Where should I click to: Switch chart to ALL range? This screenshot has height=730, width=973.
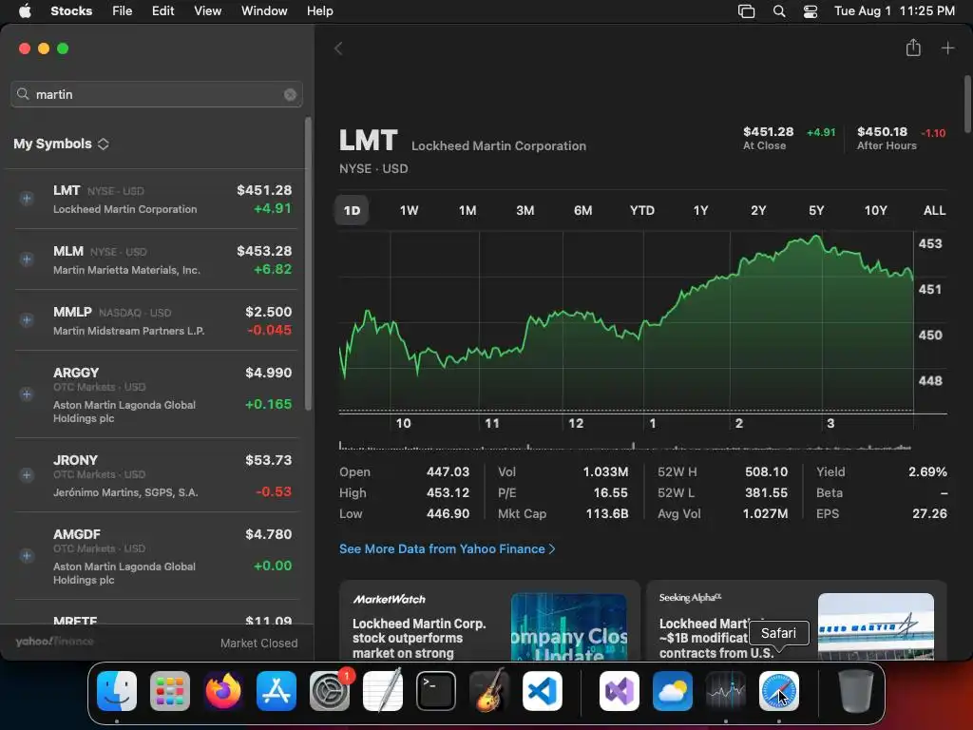click(935, 210)
